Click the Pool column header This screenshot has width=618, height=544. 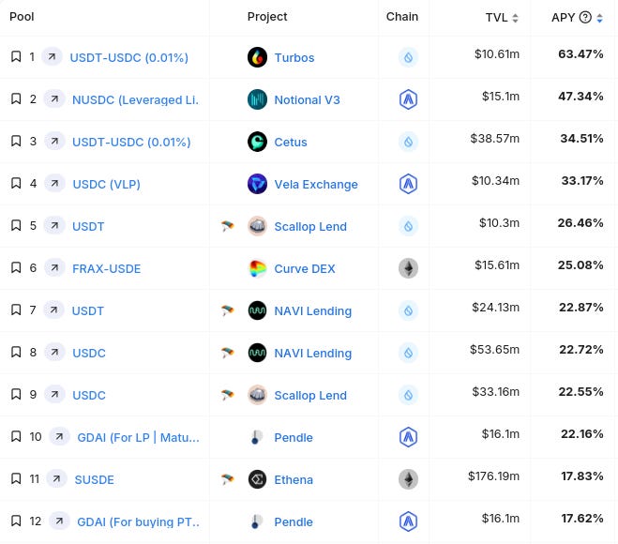click(x=22, y=17)
